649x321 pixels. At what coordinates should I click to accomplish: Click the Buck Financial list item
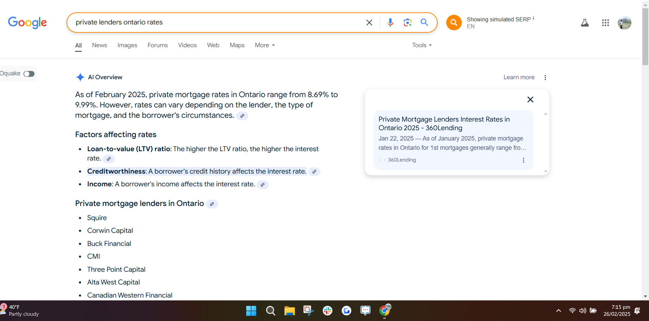pyautogui.click(x=109, y=244)
